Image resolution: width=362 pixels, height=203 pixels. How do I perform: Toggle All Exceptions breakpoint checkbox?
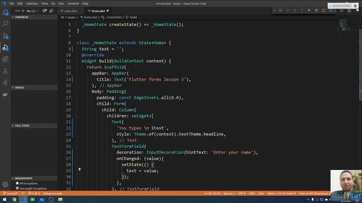pyautogui.click(x=18, y=183)
